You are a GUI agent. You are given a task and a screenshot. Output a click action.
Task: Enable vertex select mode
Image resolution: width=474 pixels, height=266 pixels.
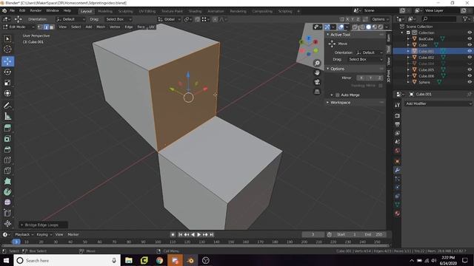coord(40,27)
